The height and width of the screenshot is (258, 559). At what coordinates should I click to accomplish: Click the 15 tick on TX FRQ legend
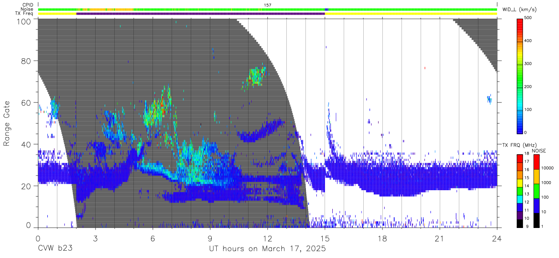pyautogui.click(x=527, y=178)
